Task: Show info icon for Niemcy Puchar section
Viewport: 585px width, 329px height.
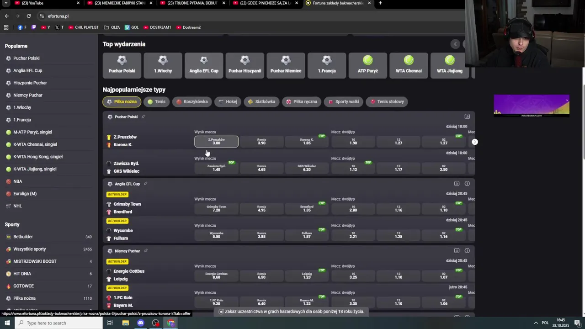Action: [x=467, y=251]
